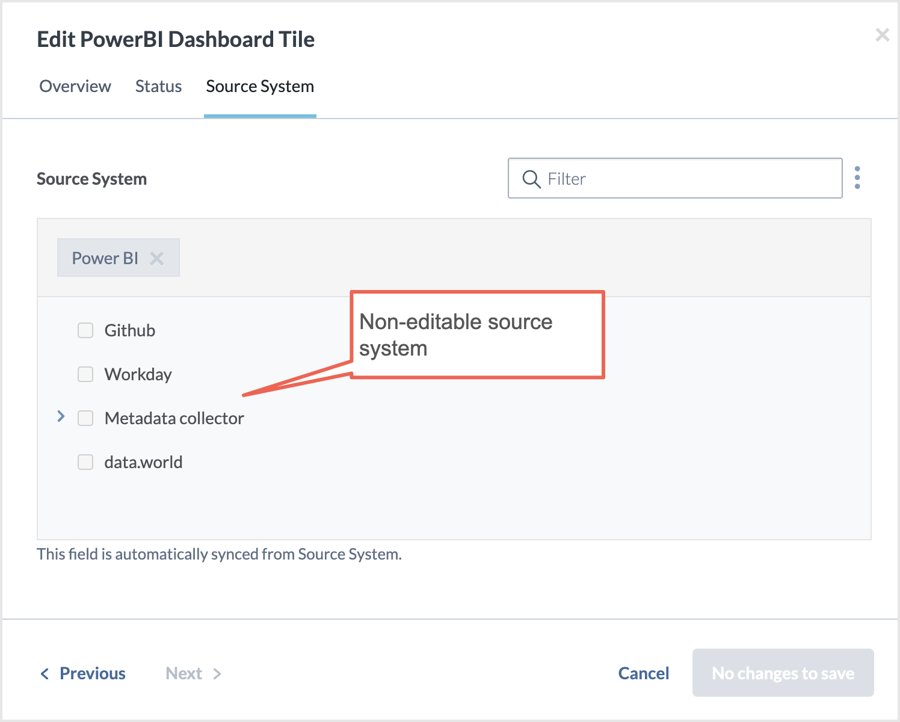Image resolution: width=900 pixels, height=722 pixels.
Task: Click the Workday label text
Action: (138, 374)
